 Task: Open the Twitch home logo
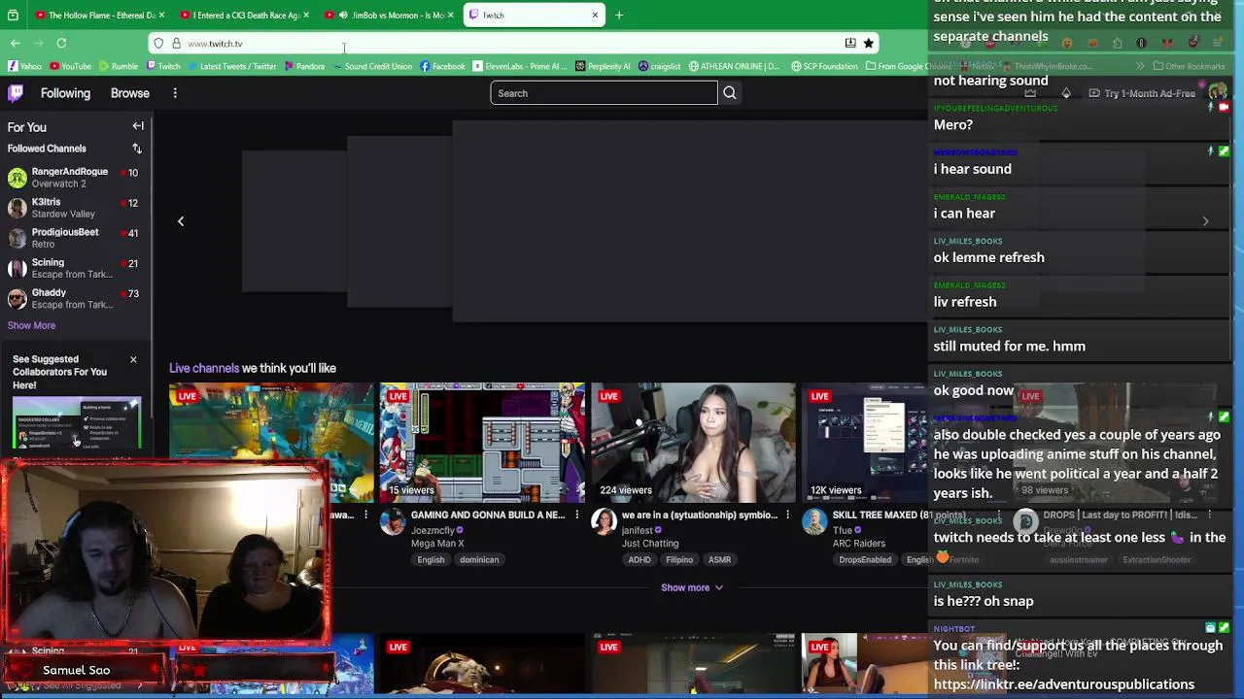tap(16, 93)
